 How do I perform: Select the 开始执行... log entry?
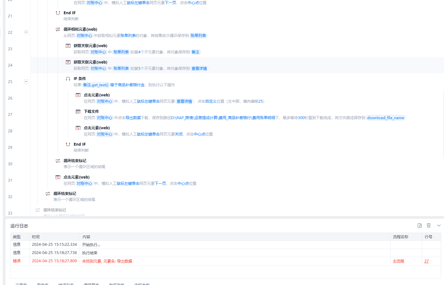[91, 245]
